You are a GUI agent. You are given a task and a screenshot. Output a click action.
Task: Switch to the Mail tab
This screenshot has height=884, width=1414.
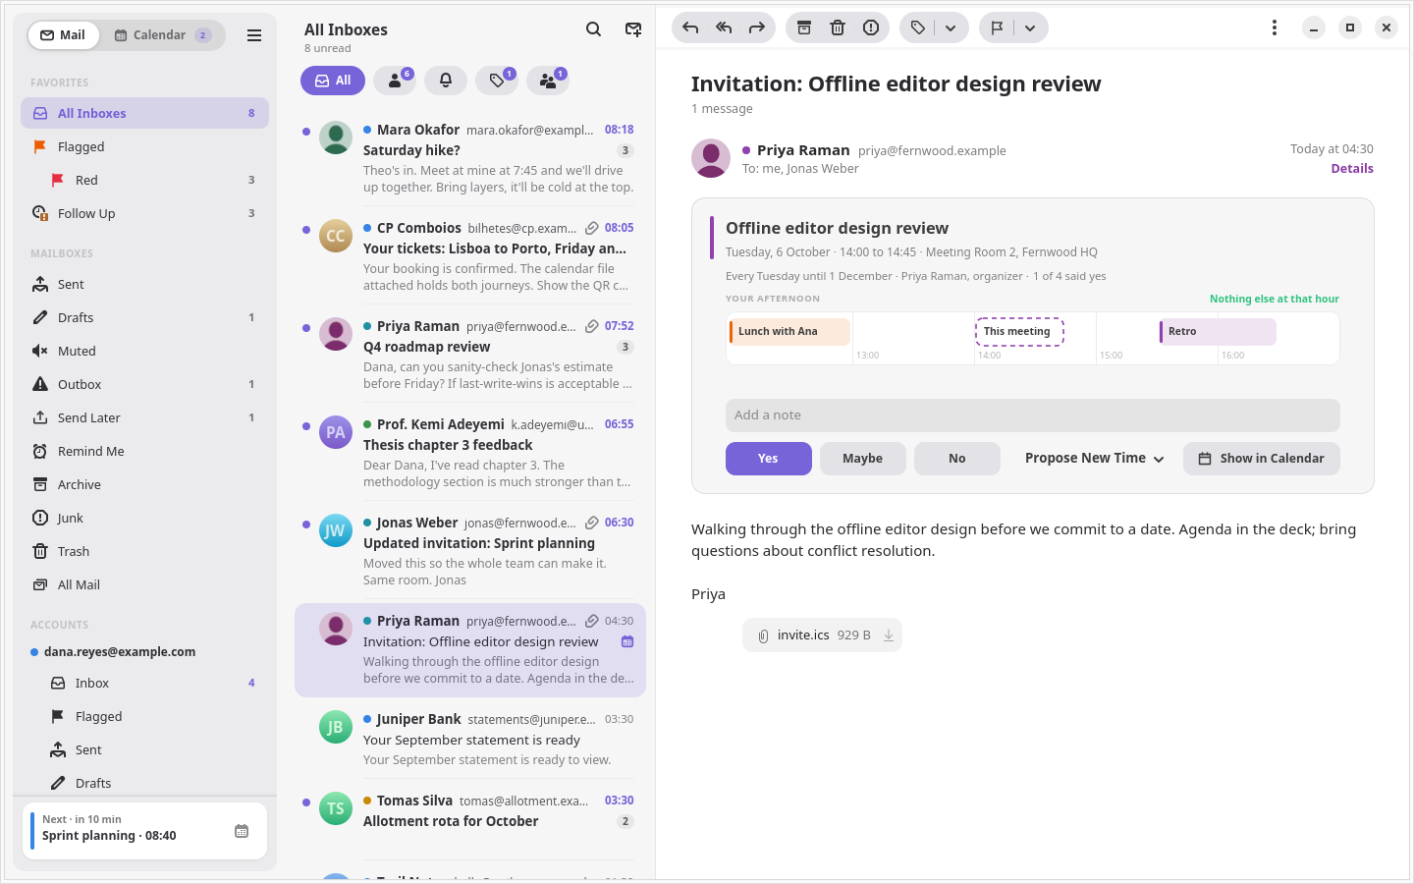click(x=63, y=35)
